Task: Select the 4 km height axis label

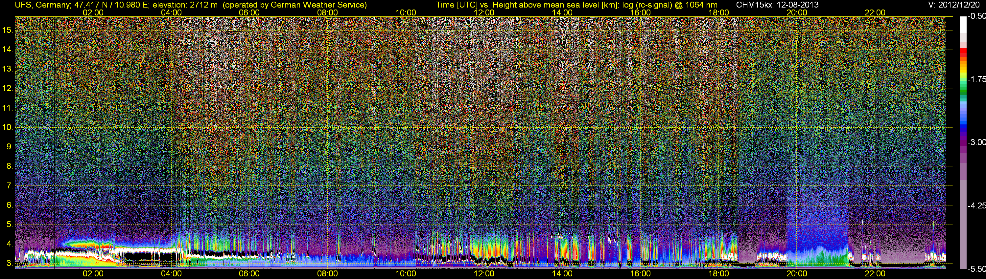Action: [9, 244]
